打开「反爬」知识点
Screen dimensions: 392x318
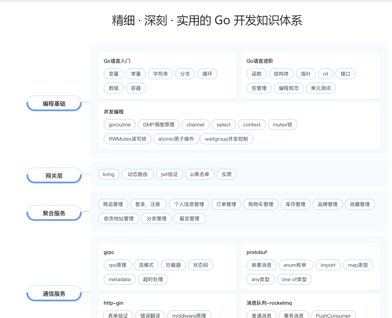click(226, 174)
